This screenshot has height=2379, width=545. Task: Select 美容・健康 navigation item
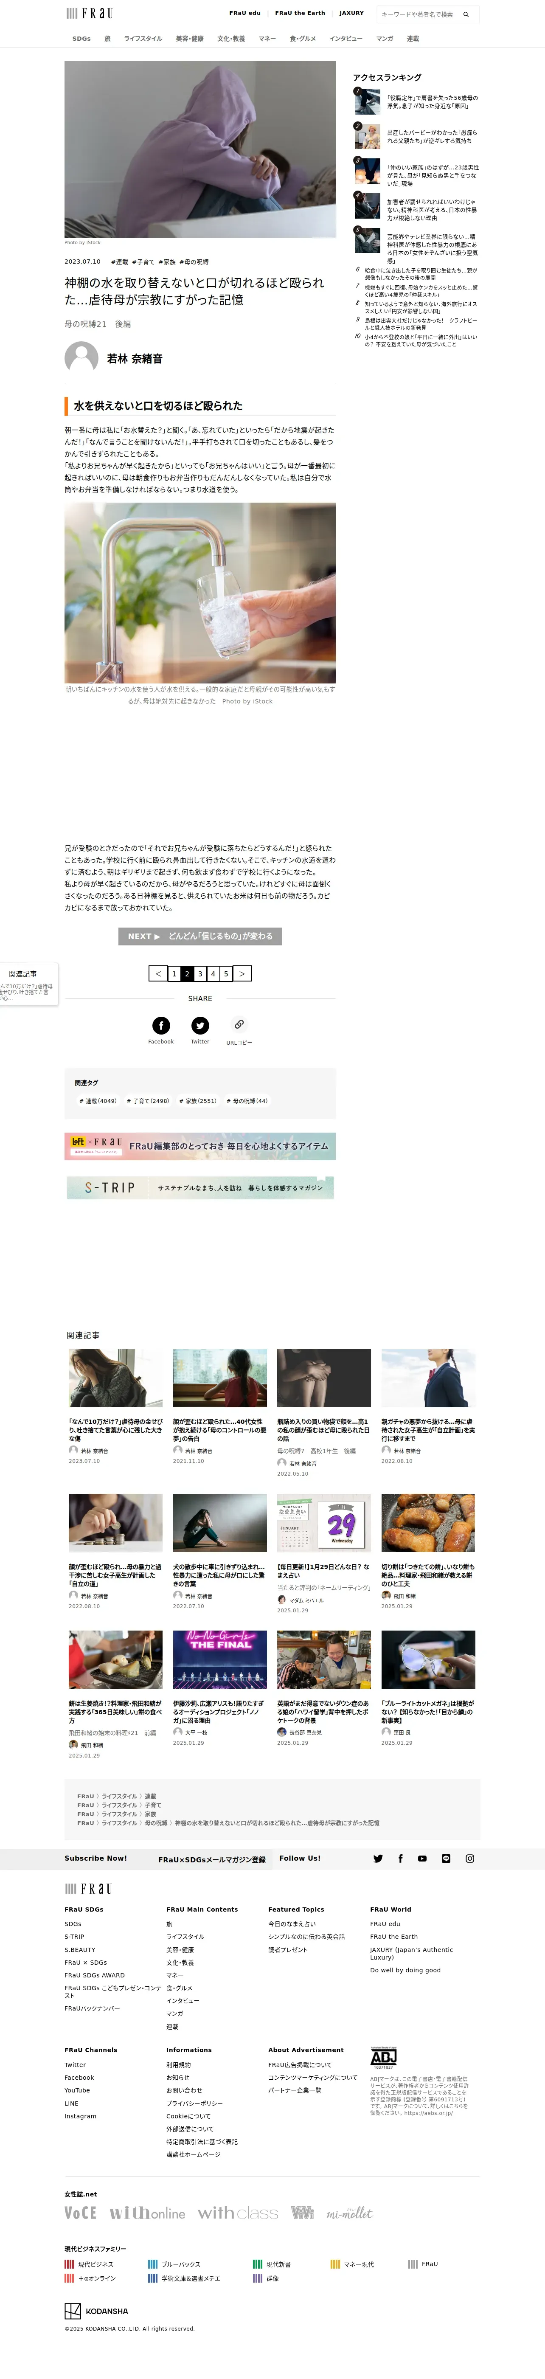coord(189,39)
